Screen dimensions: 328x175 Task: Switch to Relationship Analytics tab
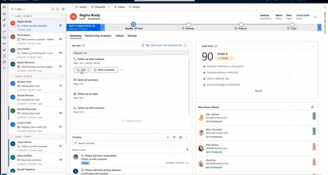coord(98,36)
